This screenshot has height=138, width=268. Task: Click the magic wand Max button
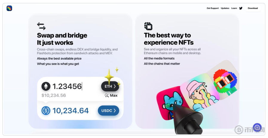point(111,95)
